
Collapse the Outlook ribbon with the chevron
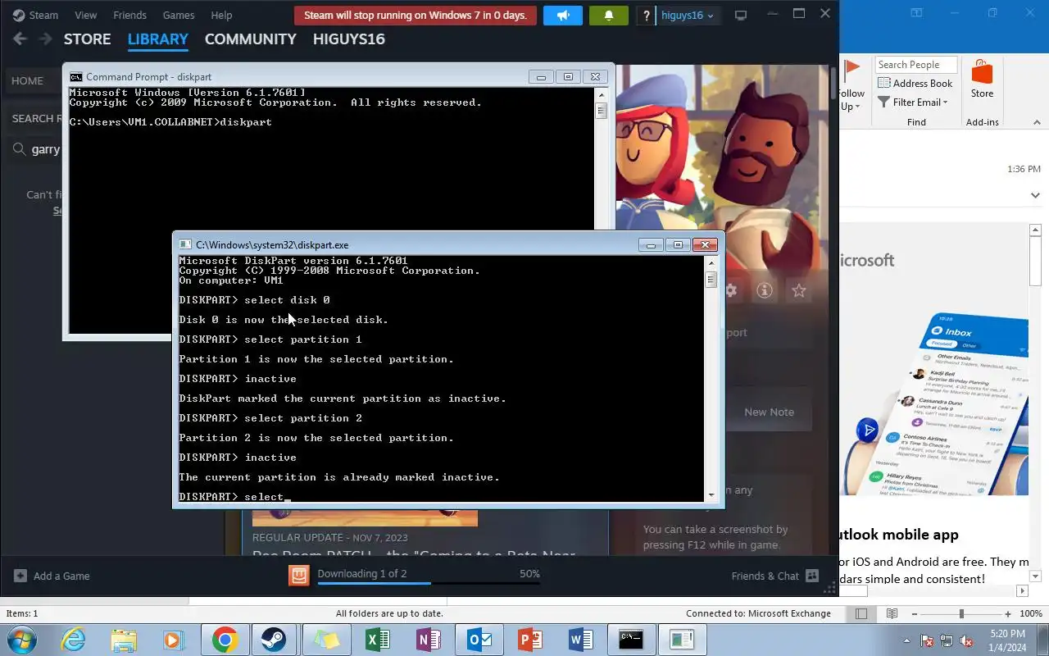coord(1036,122)
